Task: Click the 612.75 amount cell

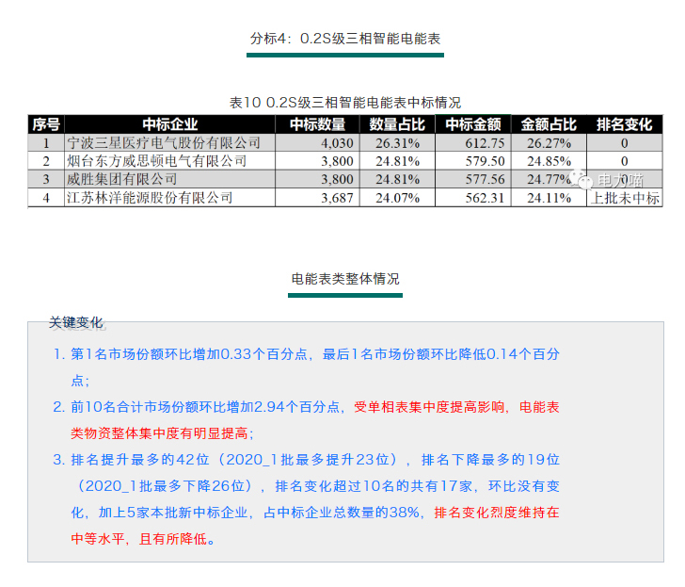Action: 485,143
